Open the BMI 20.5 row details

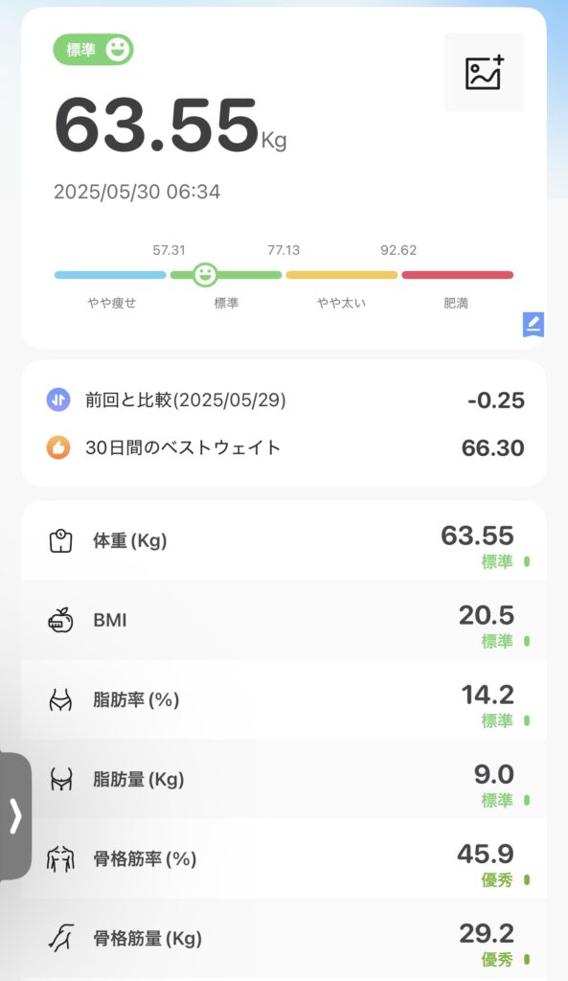pyautogui.click(x=284, y=620)
